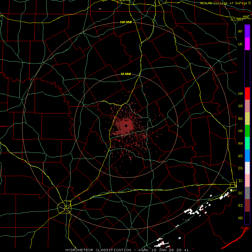Click the "100 NMI" range ring label
This screenshot has width=252, height=252.
(126, 22)
